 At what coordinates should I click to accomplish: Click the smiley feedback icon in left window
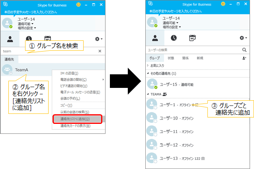pos(78,4)
